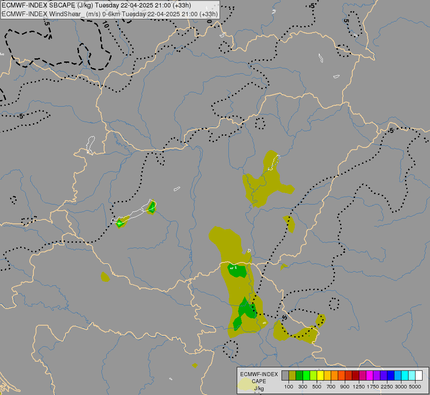The height and width of the screenshot is (395, 430).
Task: Click the legend text ECMWF-INDEX
Action: [x=259, y=374]
